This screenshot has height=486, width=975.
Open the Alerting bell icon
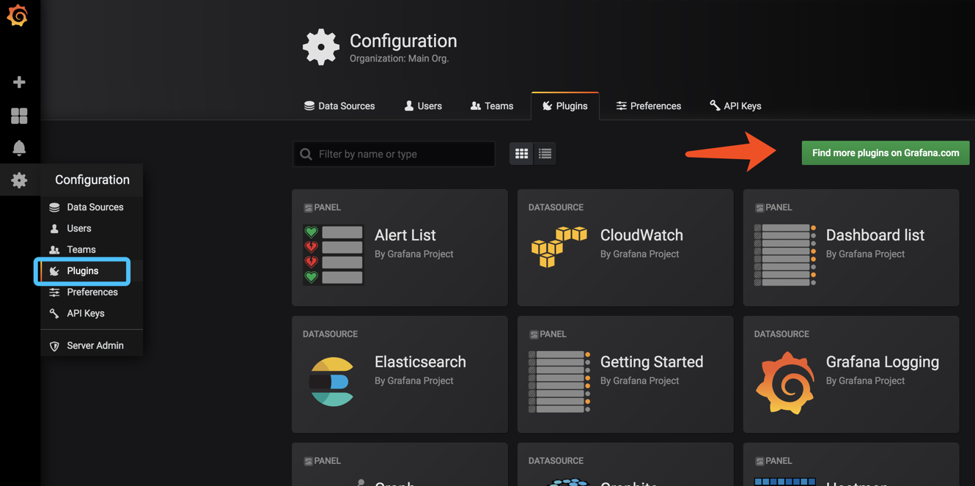(19, 147)
